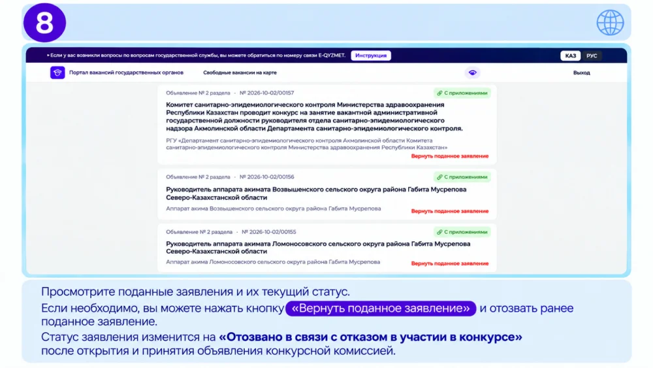Screen dimensions: 653x368
Task: Click the highlighted «Вернуть поданное заявление» label
Action: [381, 309]
